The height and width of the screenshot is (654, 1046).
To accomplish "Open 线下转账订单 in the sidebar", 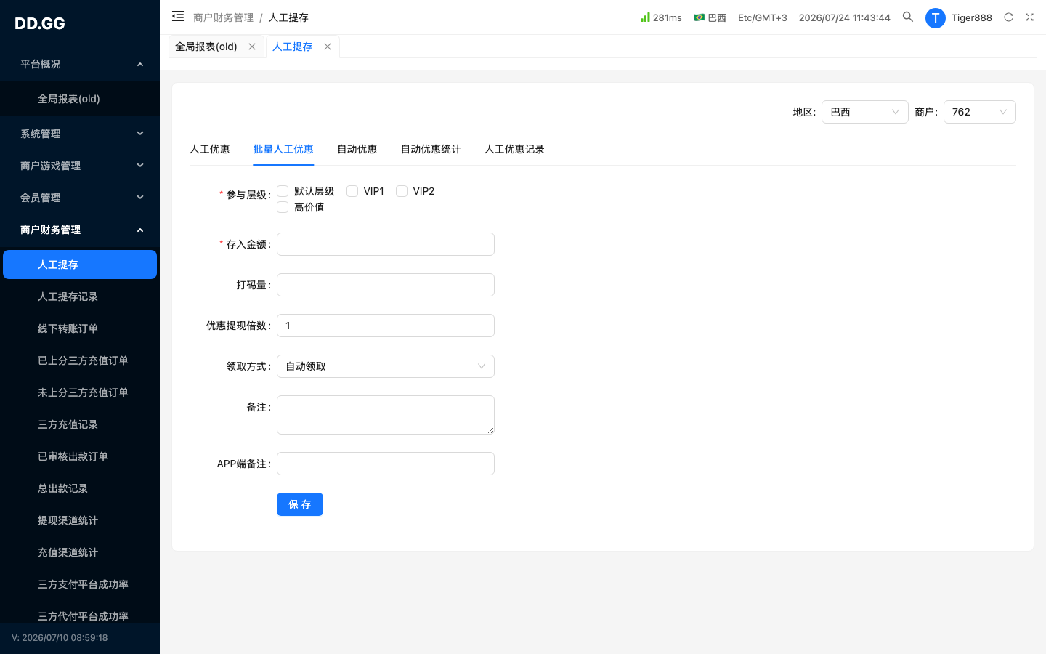I will [x=80, y=328].
